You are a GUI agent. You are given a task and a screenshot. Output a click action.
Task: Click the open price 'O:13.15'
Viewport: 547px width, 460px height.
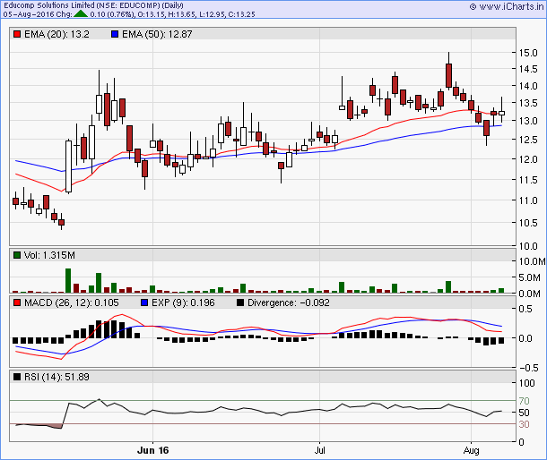pos(152,14)
